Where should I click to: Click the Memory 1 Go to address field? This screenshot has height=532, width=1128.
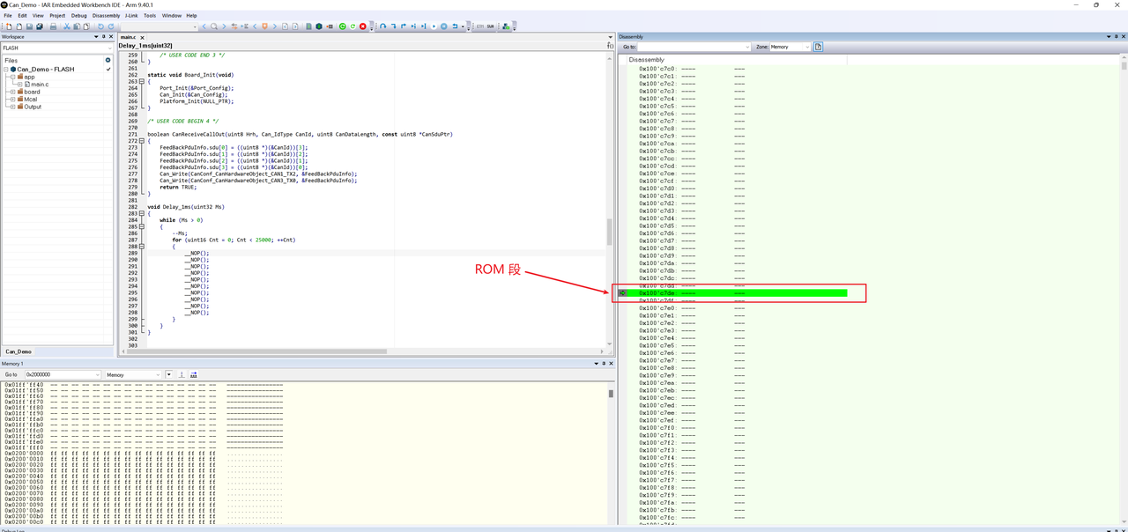(62, 375)
